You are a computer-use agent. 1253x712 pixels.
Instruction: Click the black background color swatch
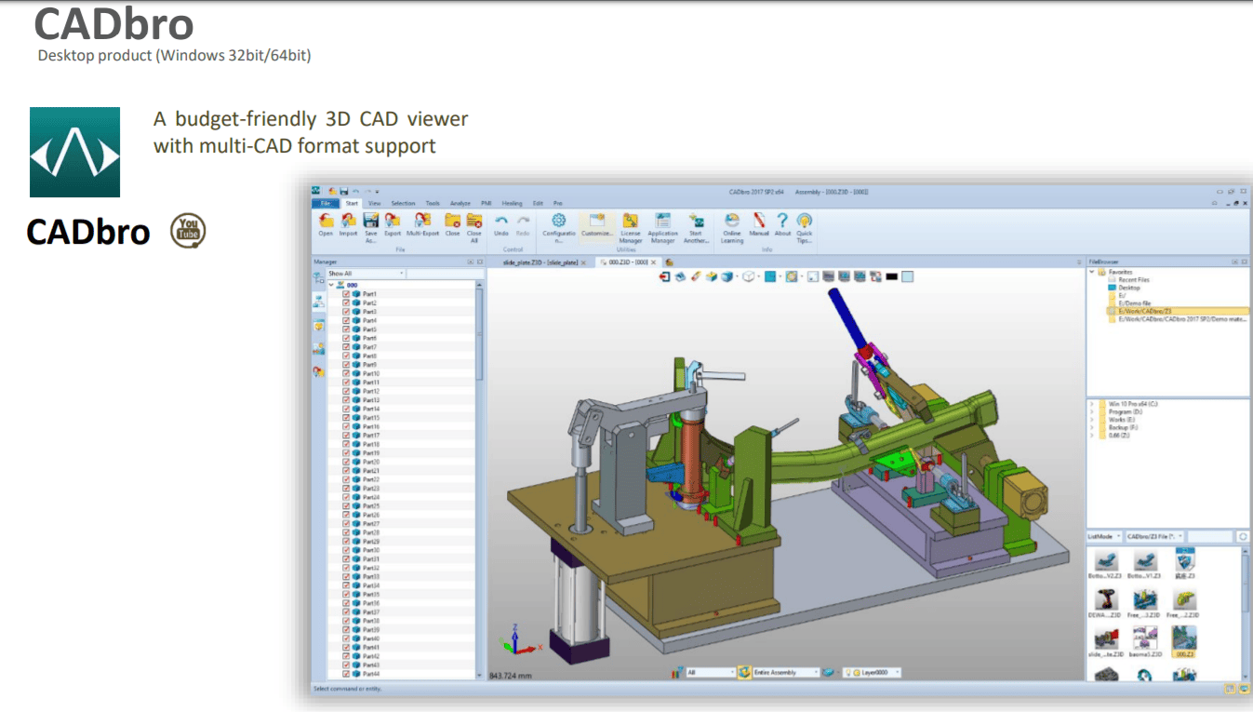(x=891, y=276)
